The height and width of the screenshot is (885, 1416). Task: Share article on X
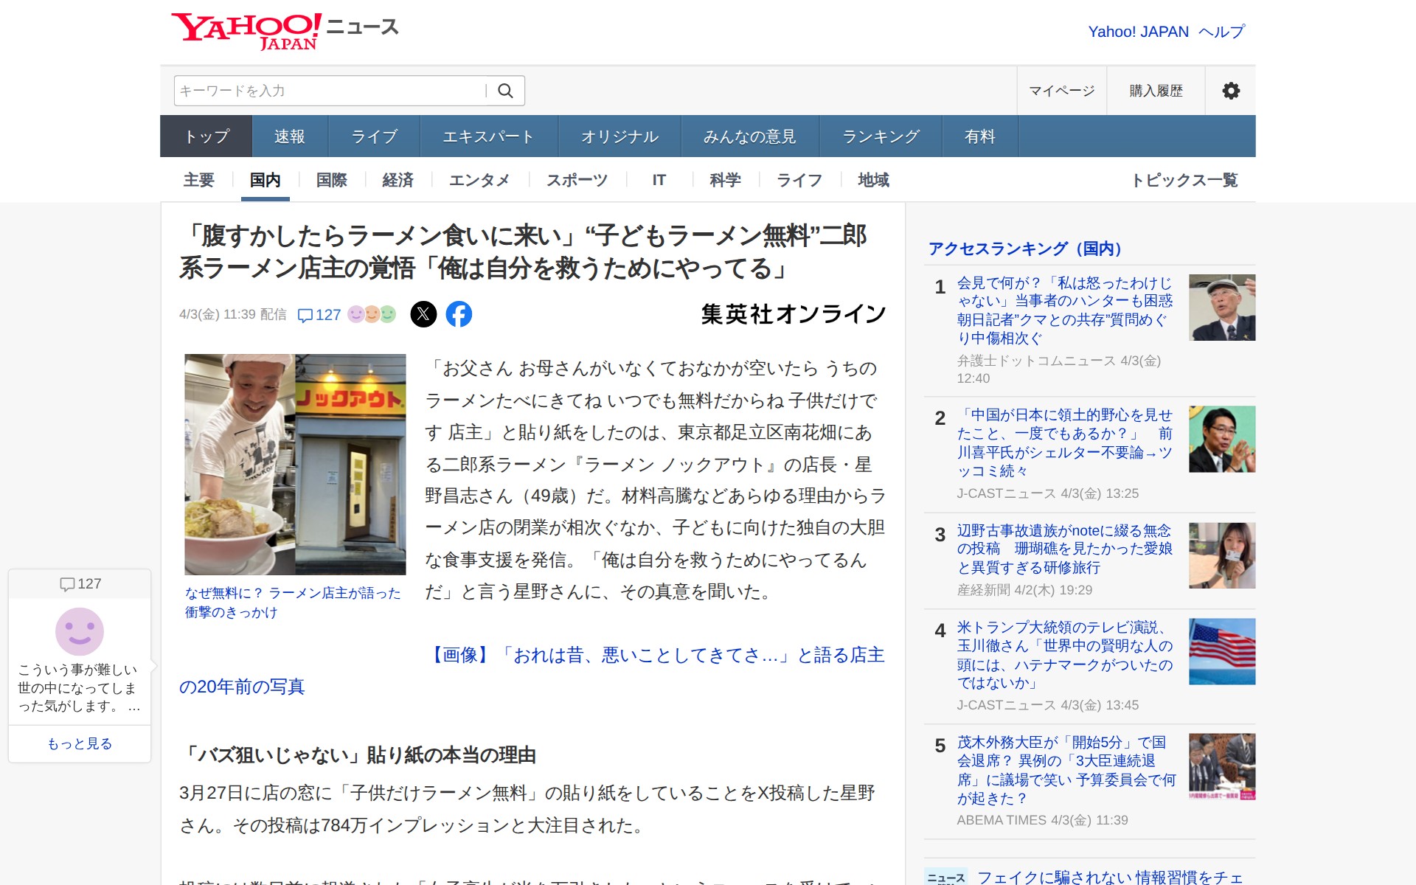423,314
